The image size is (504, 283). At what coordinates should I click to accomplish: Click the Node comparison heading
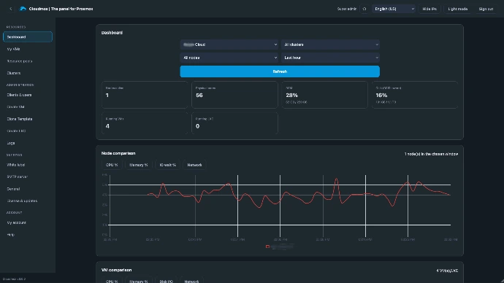(x=118, y=153)
